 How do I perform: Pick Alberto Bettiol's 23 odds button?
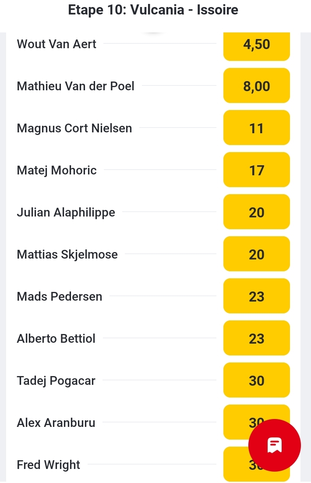pyautogui.click(x=256, y=338)
